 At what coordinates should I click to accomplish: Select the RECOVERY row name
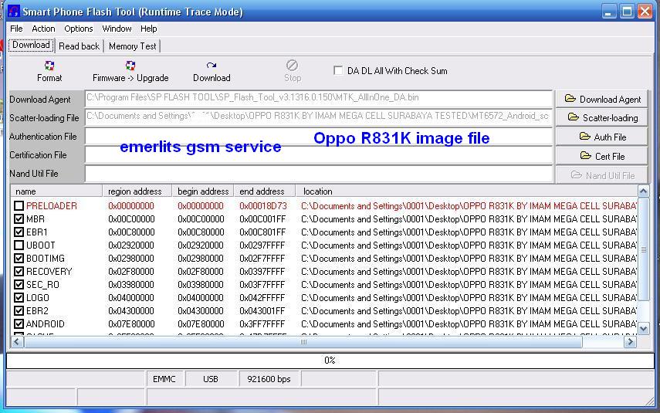pyautogui.click(x=49, y=272)
